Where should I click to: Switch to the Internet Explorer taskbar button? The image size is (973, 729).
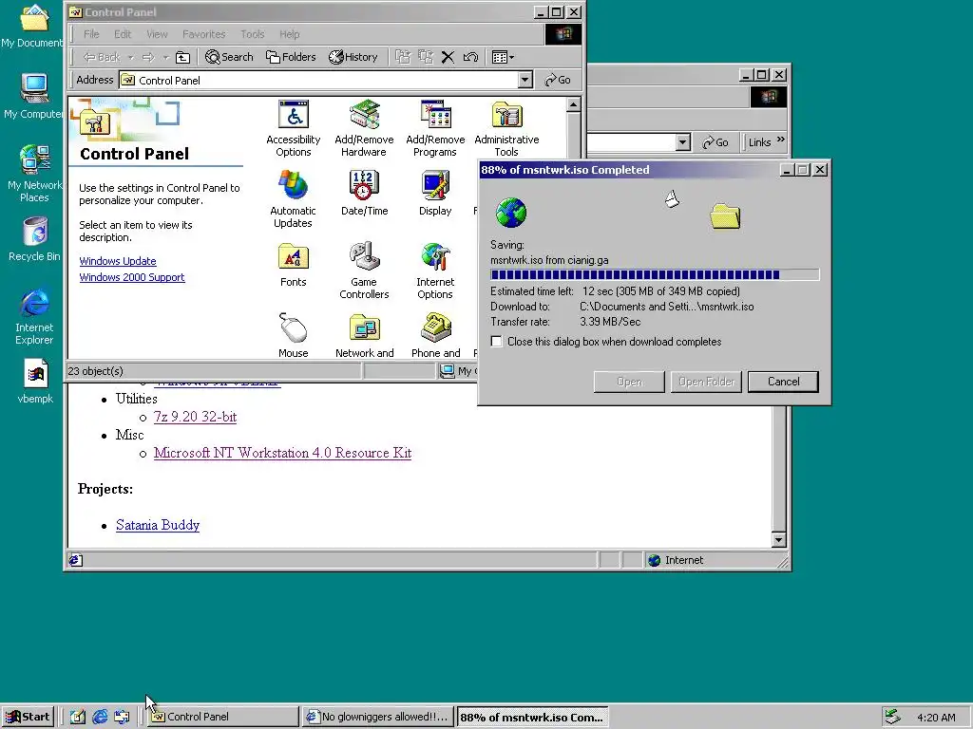(378, 718)
